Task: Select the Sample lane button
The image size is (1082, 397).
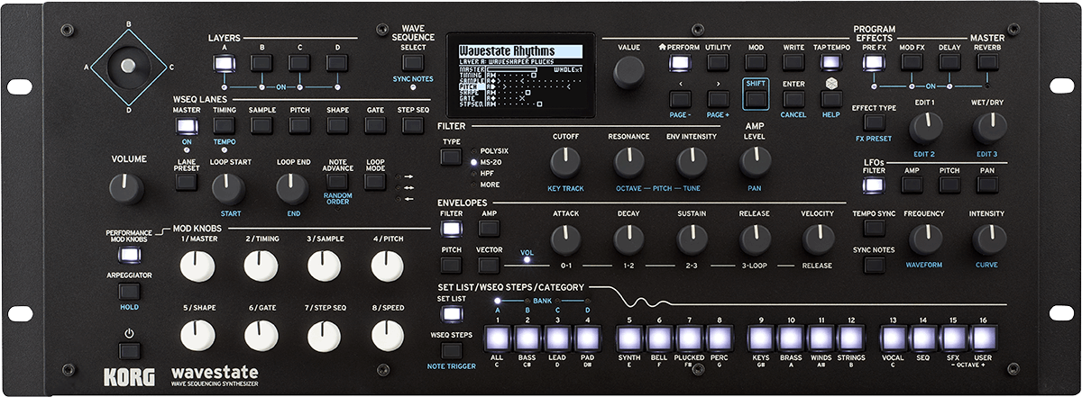Action: (262, 125)
